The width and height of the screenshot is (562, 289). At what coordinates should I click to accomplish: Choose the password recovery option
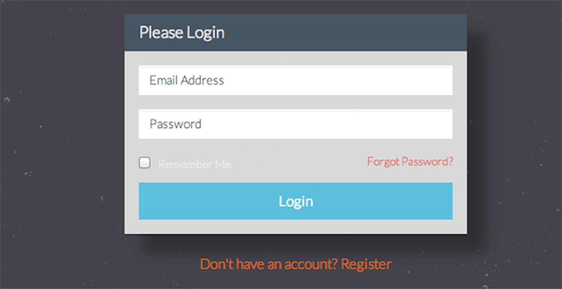click(410, 162)
